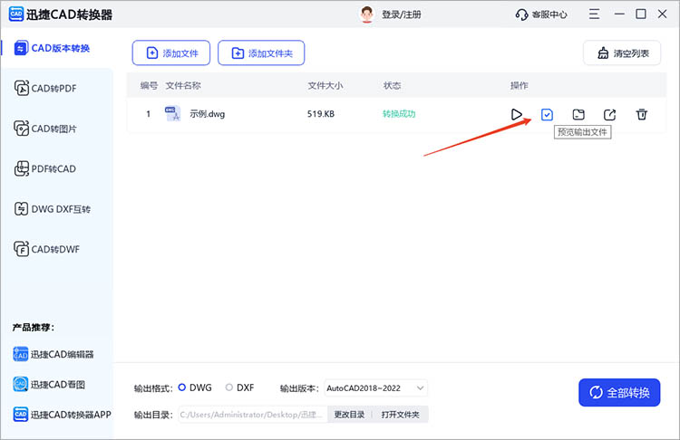Image resolution: width=680 pixels, height=440 pixels.
Task: Click the user avatar icon
Action: coord(367,14)
